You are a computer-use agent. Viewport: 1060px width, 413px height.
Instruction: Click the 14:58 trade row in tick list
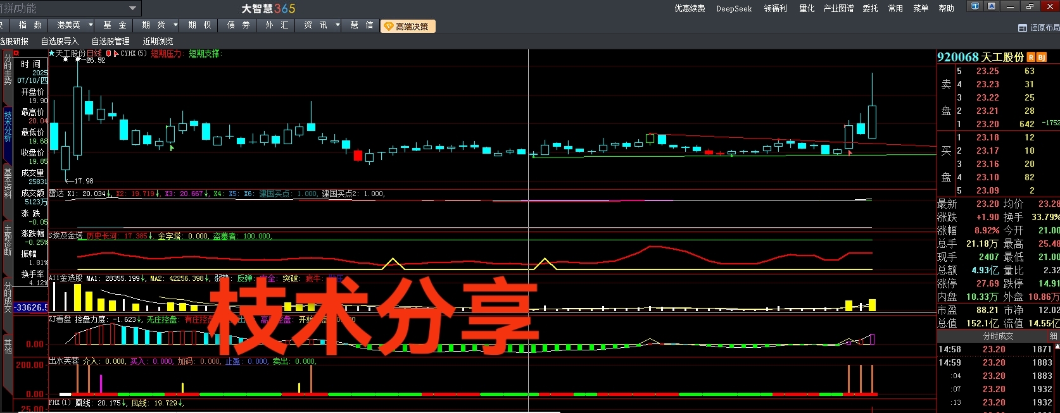tap(997, 349)
